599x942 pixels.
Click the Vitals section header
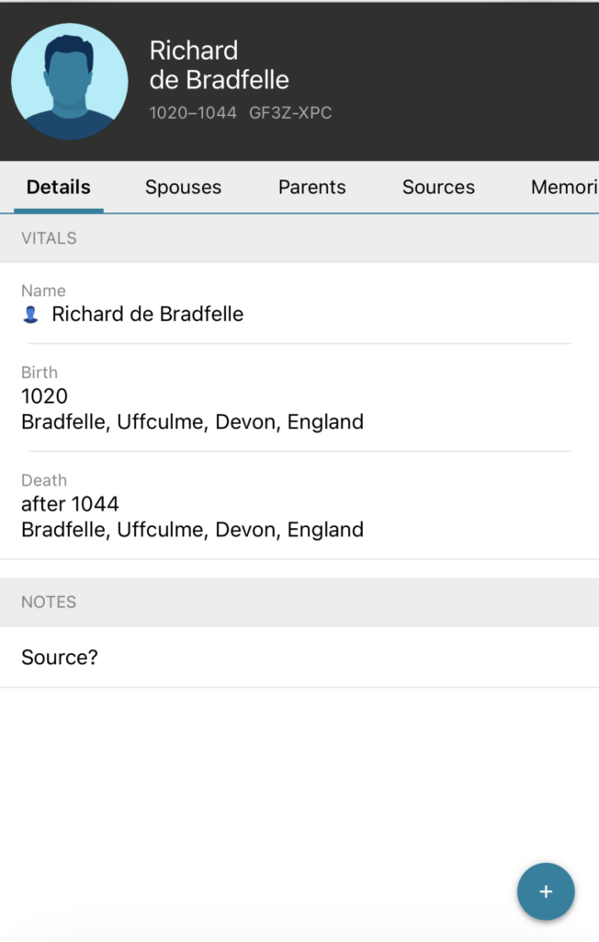pyautogui.click(x=49, y=238)
